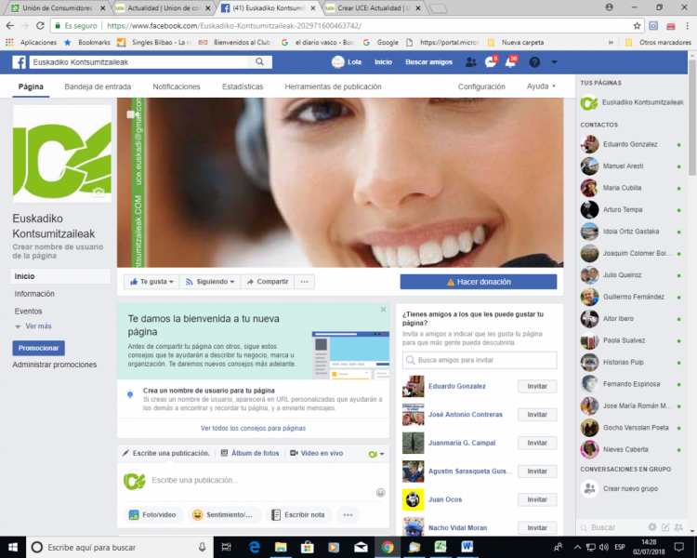Click the new message compose icon in chat
The image size is (697, 558).
(665, 527)
